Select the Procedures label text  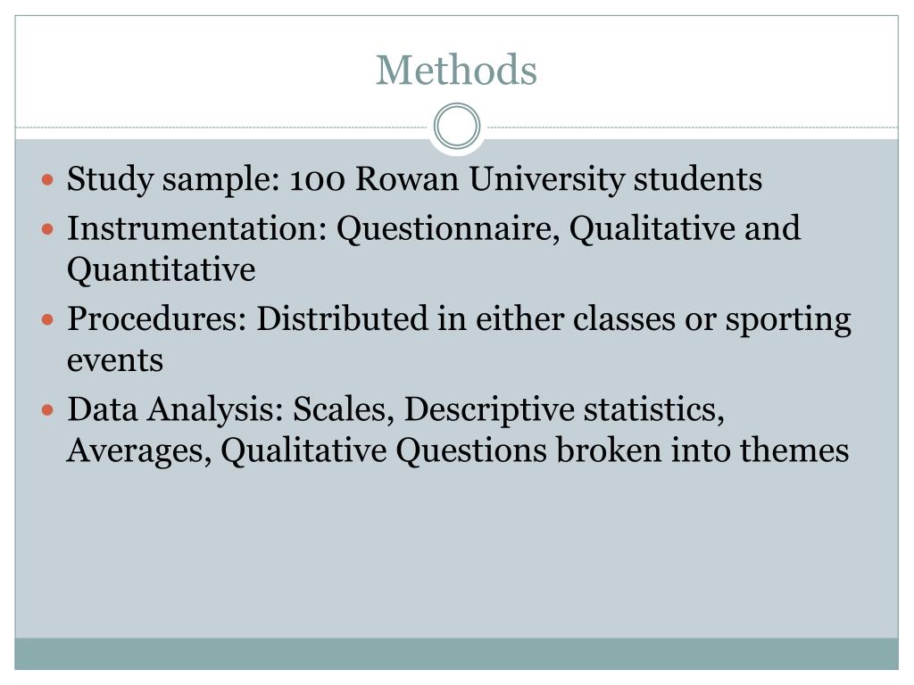click(x=157, y=319)
